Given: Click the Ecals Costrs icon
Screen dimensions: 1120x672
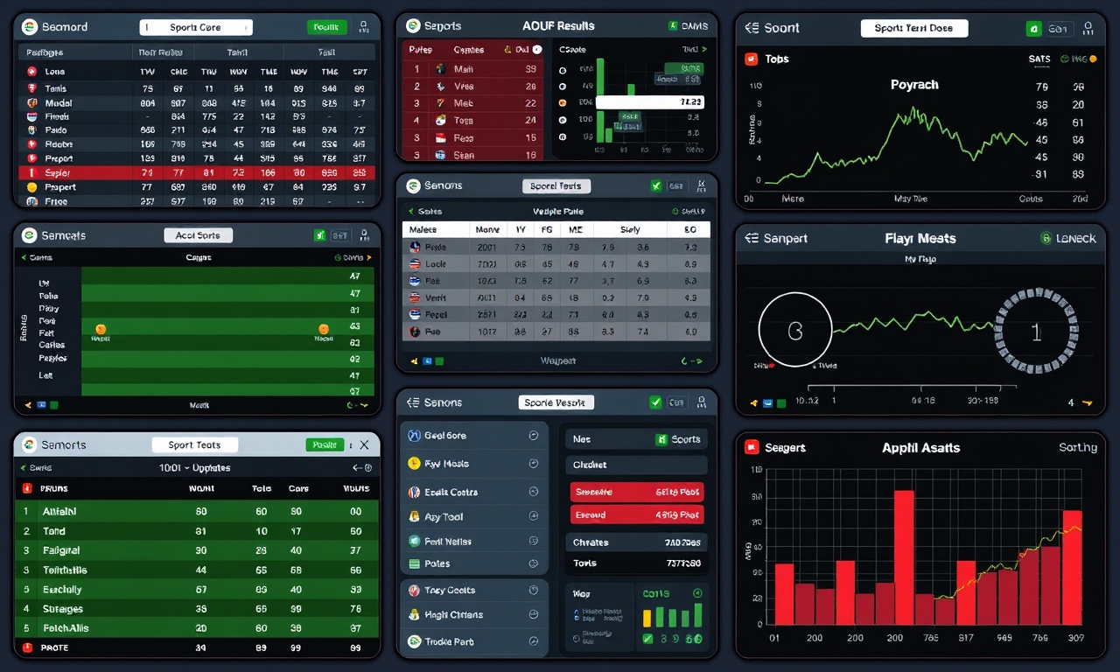Looking at the screenshot, I should point(415,492).
